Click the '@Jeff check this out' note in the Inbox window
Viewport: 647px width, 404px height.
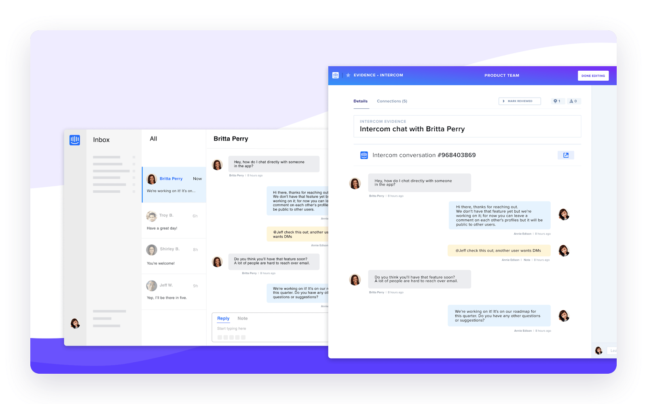[x=298, y=234]
